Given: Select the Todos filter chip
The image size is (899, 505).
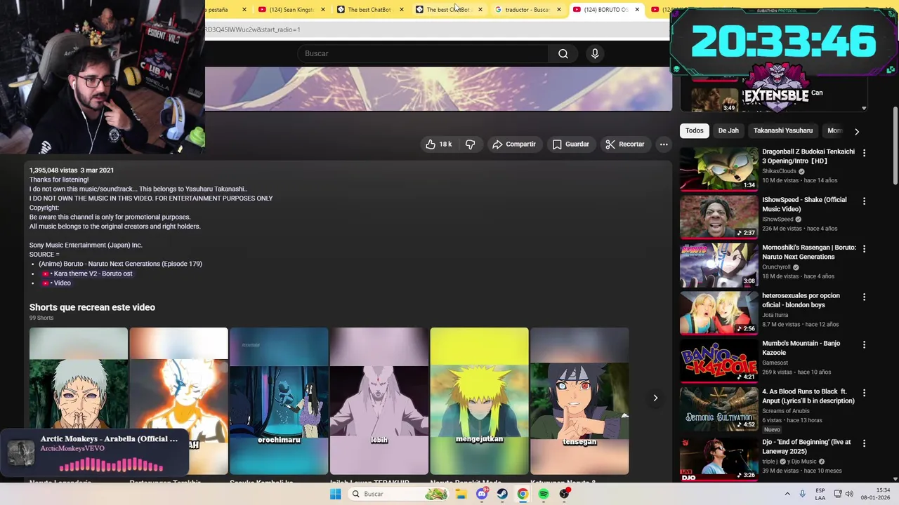Looking at the screenshot, I should 695,130.
